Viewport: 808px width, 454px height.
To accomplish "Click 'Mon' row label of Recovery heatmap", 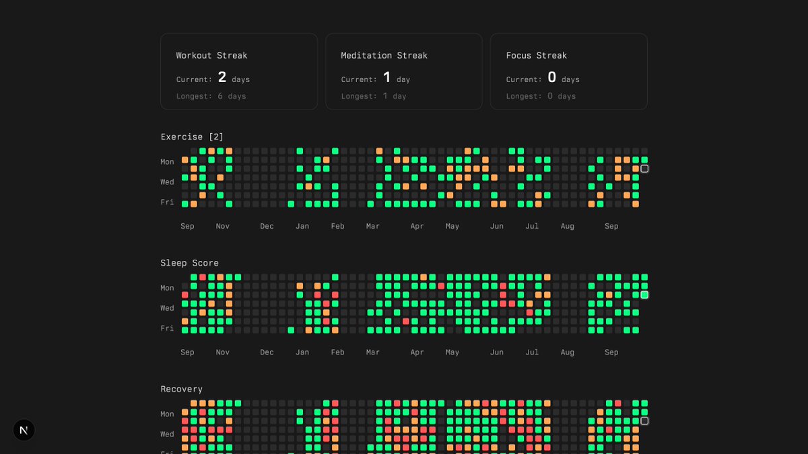I will pos(167,414).
